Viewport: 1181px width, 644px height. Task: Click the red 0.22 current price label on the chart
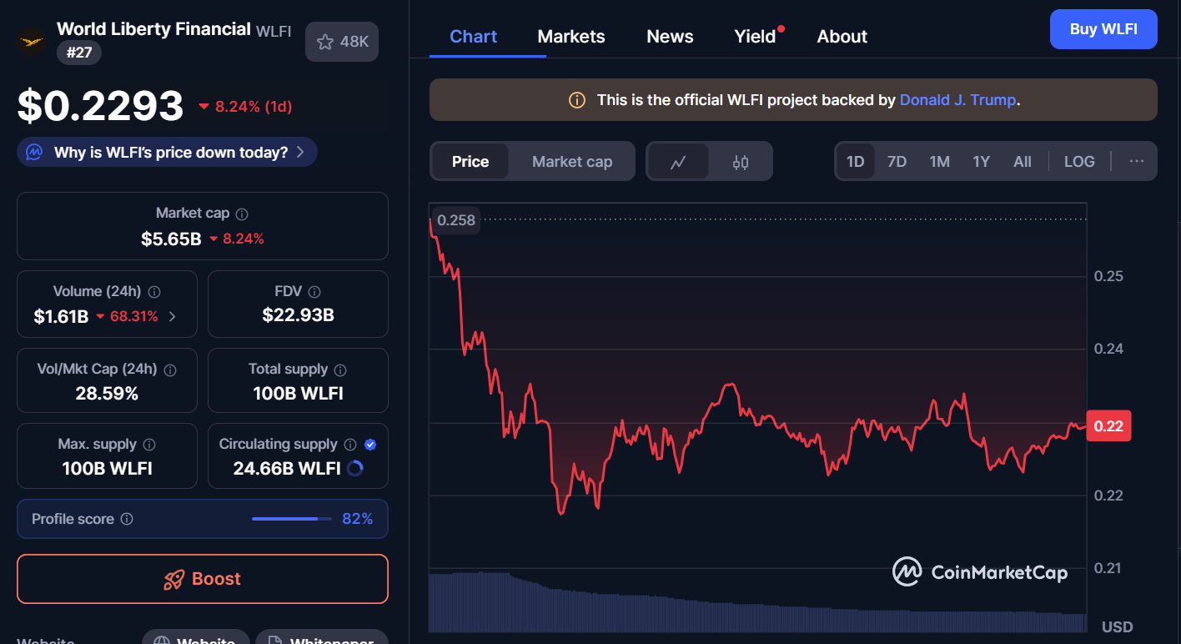tap(1108, 426)
